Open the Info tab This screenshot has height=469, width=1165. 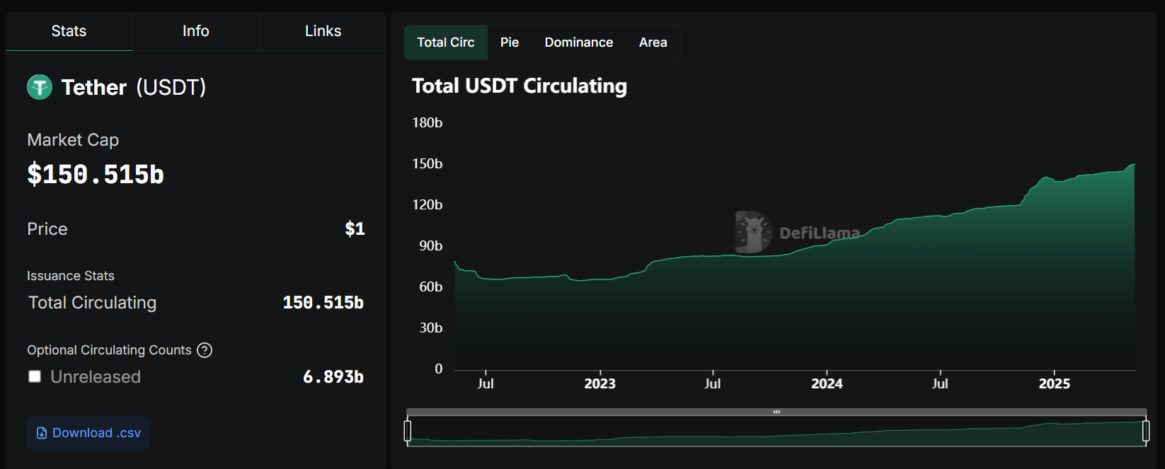[x=196, y=31]
